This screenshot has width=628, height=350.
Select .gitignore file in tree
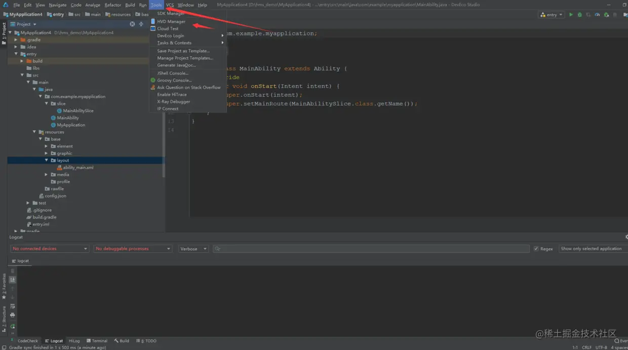pyautogui.click(x=42, y=210)
